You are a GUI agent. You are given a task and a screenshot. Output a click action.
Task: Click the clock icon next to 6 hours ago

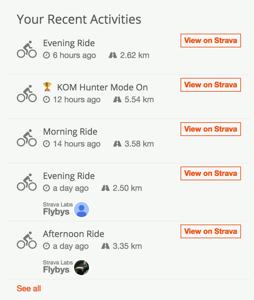point(46,56)
